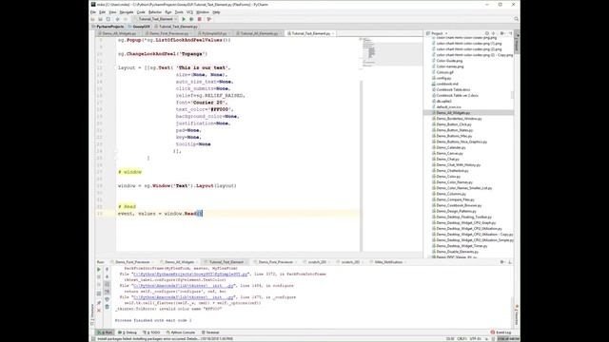Clear the Run console with the trash icon
The image size is (609, 342).
[108, 307]
